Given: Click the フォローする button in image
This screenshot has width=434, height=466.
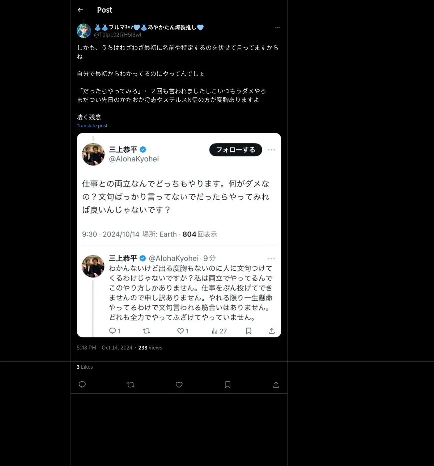Looking at the screenshot, I should point(236,150).
